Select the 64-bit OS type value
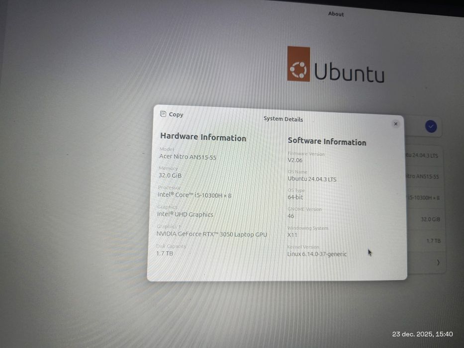The image size is (464, 348). click(x=295, y=197)
